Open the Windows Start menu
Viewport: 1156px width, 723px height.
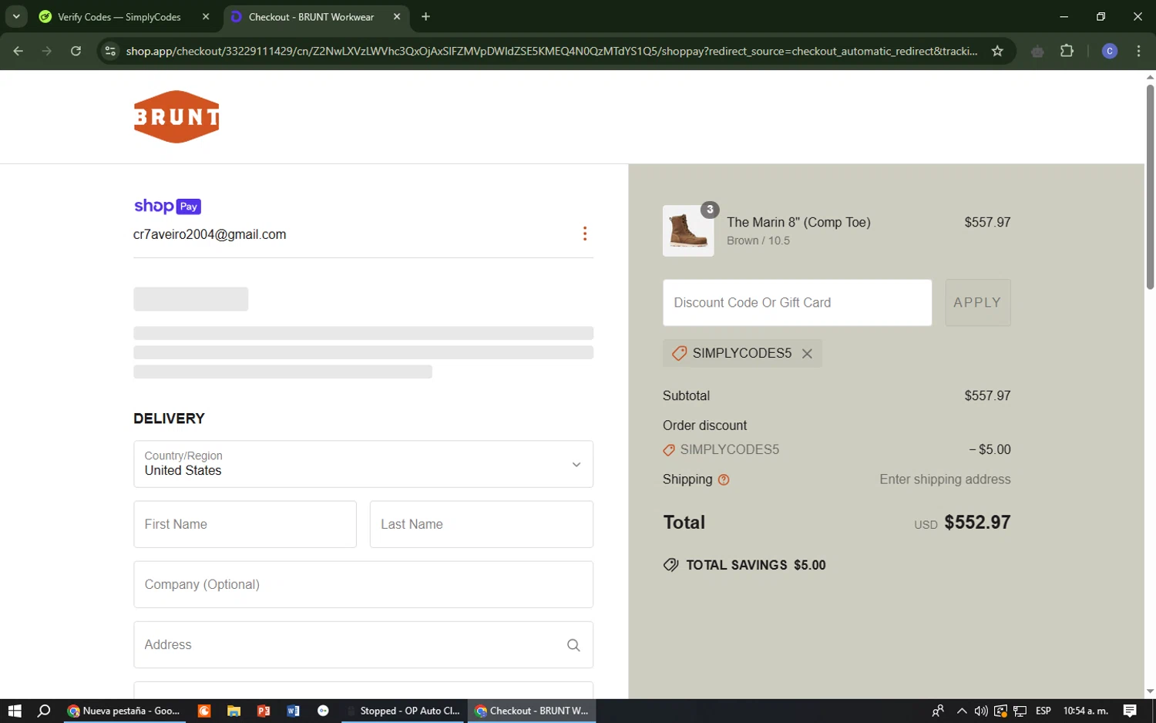point(15,711)
